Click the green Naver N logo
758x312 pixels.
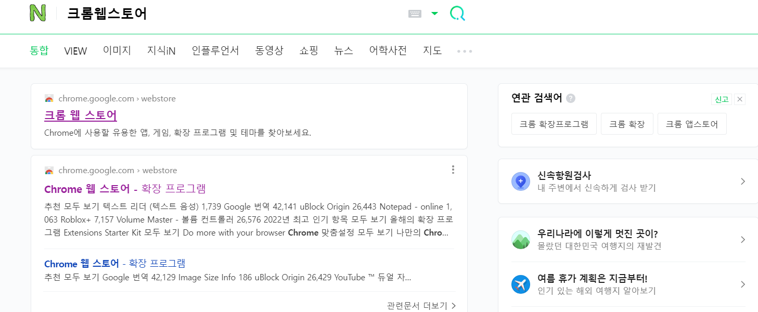pos(38,12)
